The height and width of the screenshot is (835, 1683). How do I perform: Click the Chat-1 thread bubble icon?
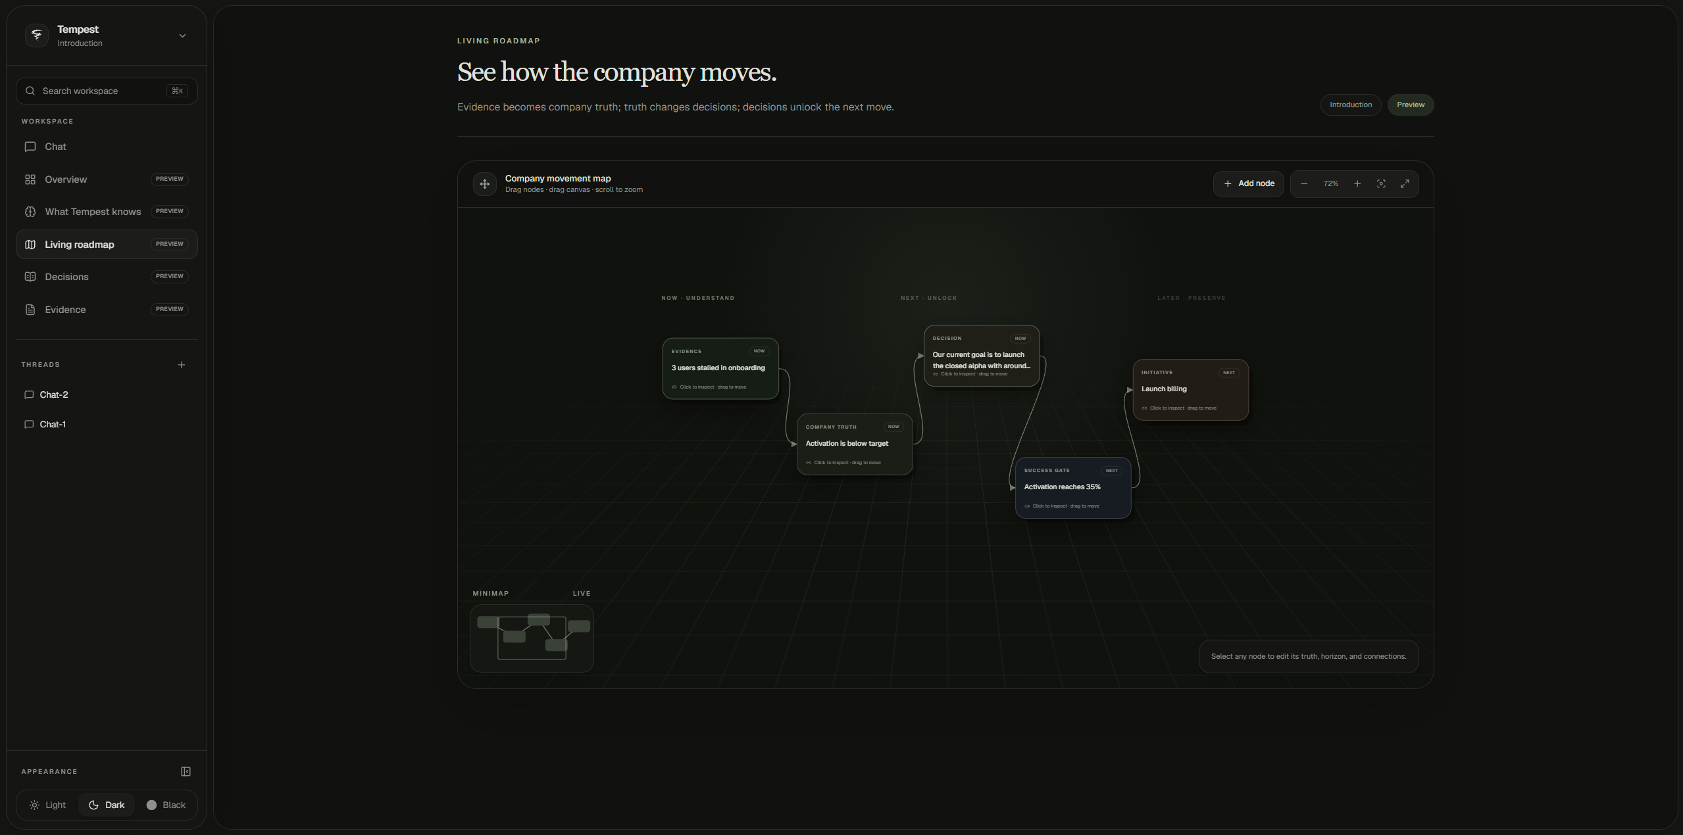click(29, 424)
